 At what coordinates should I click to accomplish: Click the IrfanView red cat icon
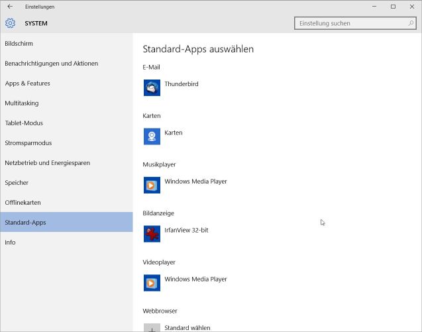[152, 234]
